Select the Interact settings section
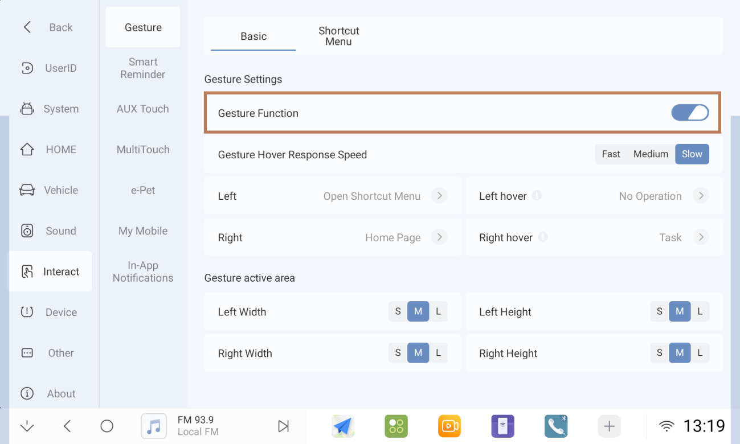Viewport: 740px width, 444px height. click(50, 272)
